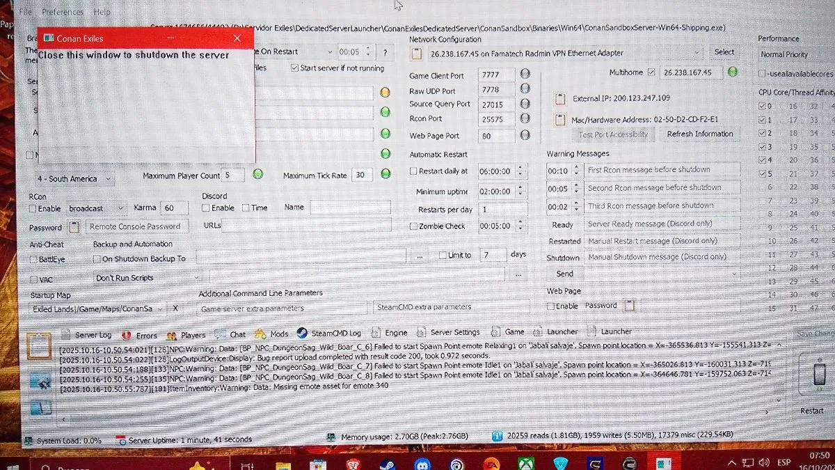Open the RCon broadcast dropdown

pyautogui.click(x=97, y=208)
